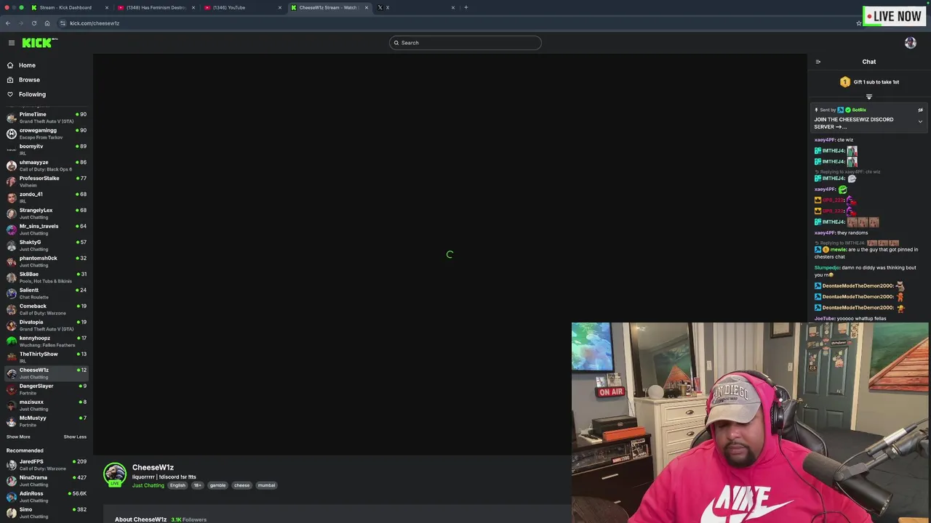Click the CheeseW1z channel name title
Screen dimensions: 931x523
click(153, 467)
